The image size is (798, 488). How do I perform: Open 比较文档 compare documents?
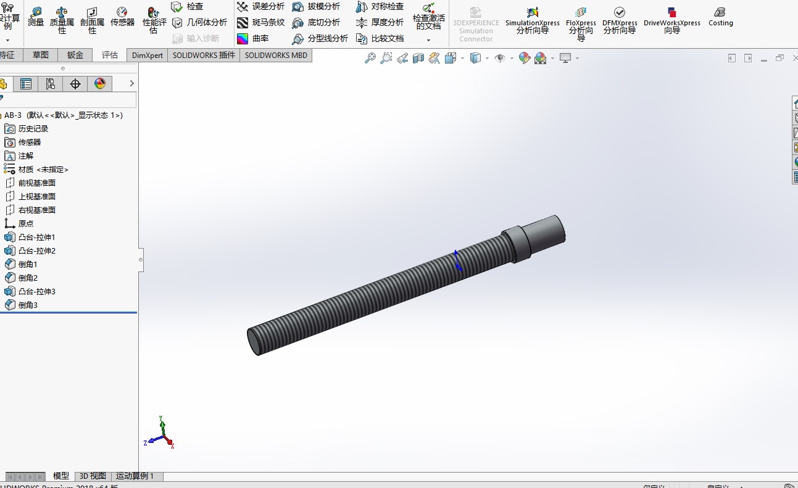tap(380, 38)
